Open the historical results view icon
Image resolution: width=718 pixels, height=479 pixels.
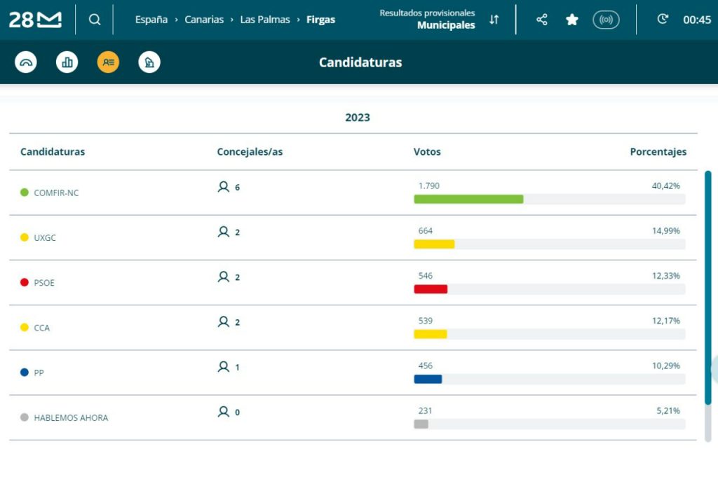(149, 62)
